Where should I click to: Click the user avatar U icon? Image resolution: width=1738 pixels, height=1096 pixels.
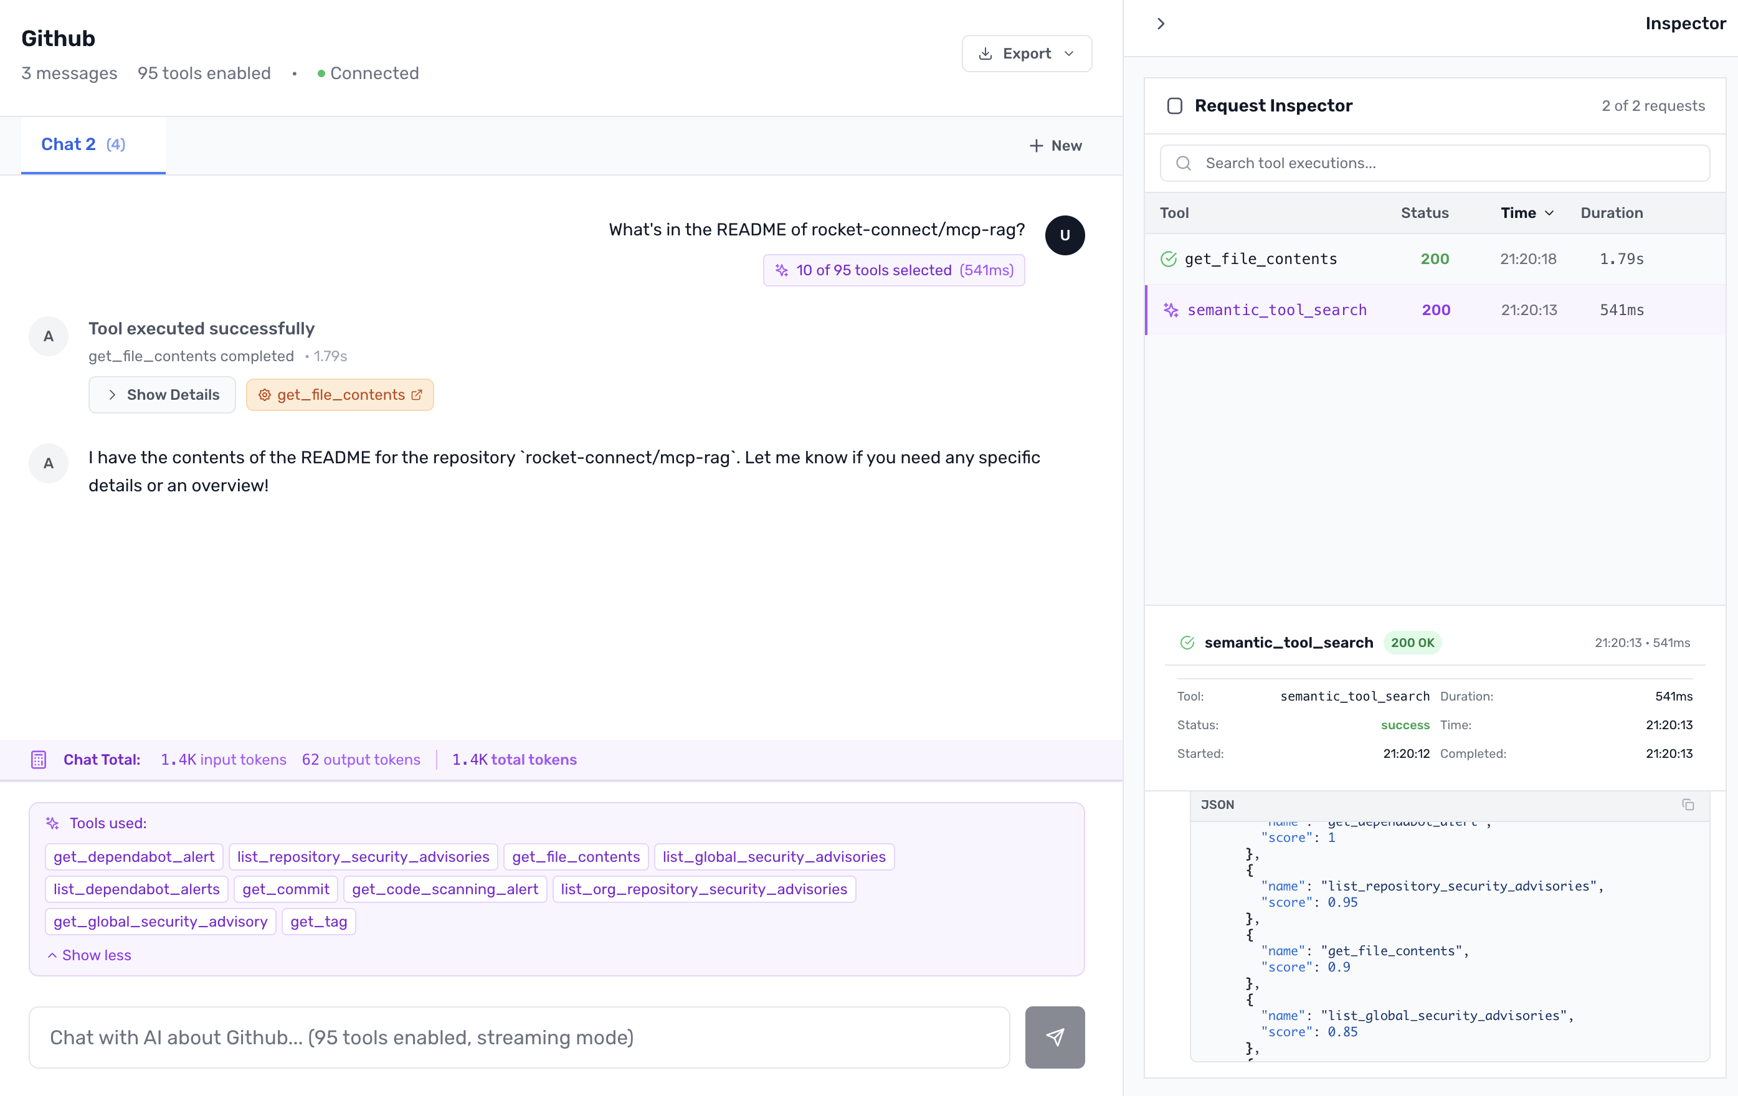tap(1065, 235)
